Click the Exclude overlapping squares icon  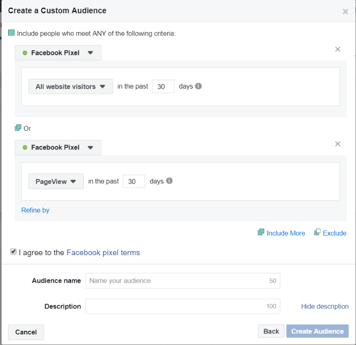(317, 232)
